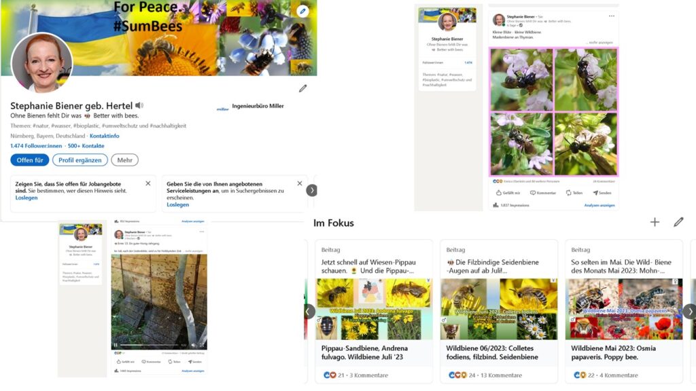View 1.474 Follower:innen list

pyautogui.click(x=36, y=145)
